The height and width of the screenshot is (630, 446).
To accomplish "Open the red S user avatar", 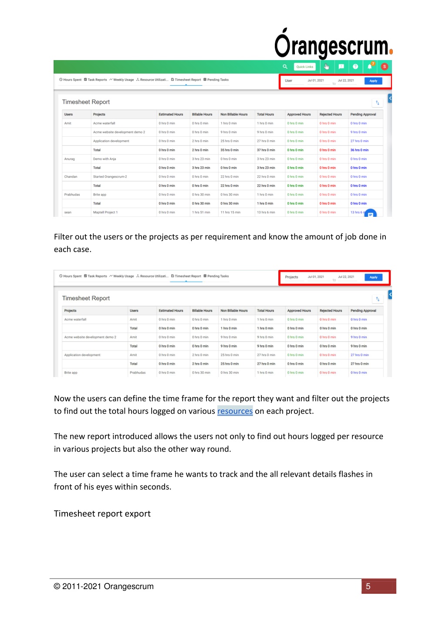I will coord(385,67).
